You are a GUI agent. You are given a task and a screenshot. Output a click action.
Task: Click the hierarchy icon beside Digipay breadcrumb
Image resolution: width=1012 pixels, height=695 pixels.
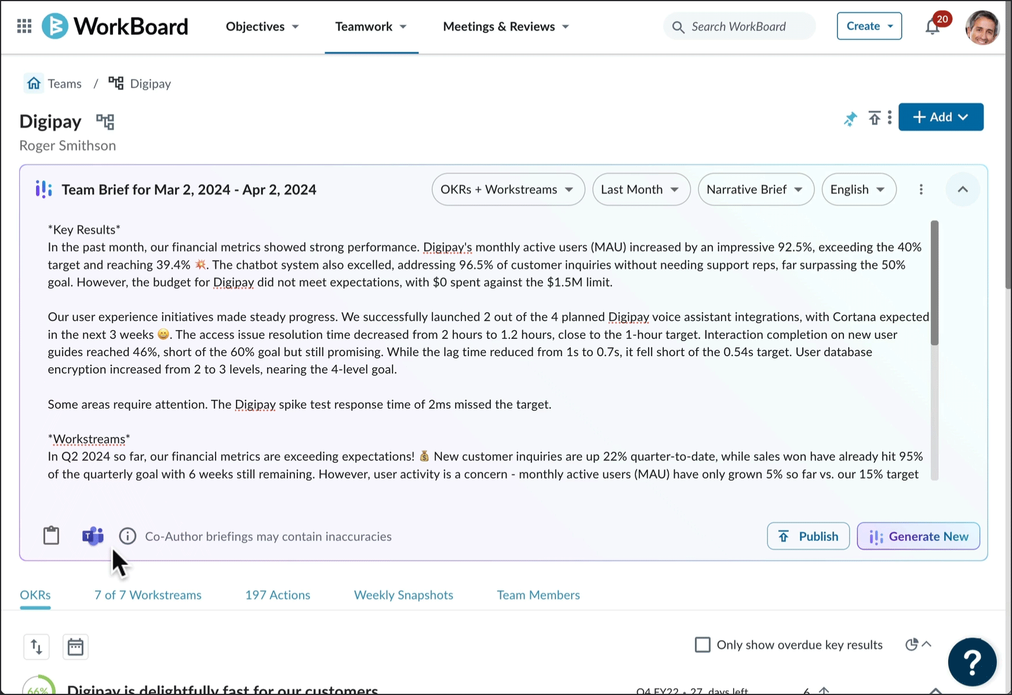[116, 83]
